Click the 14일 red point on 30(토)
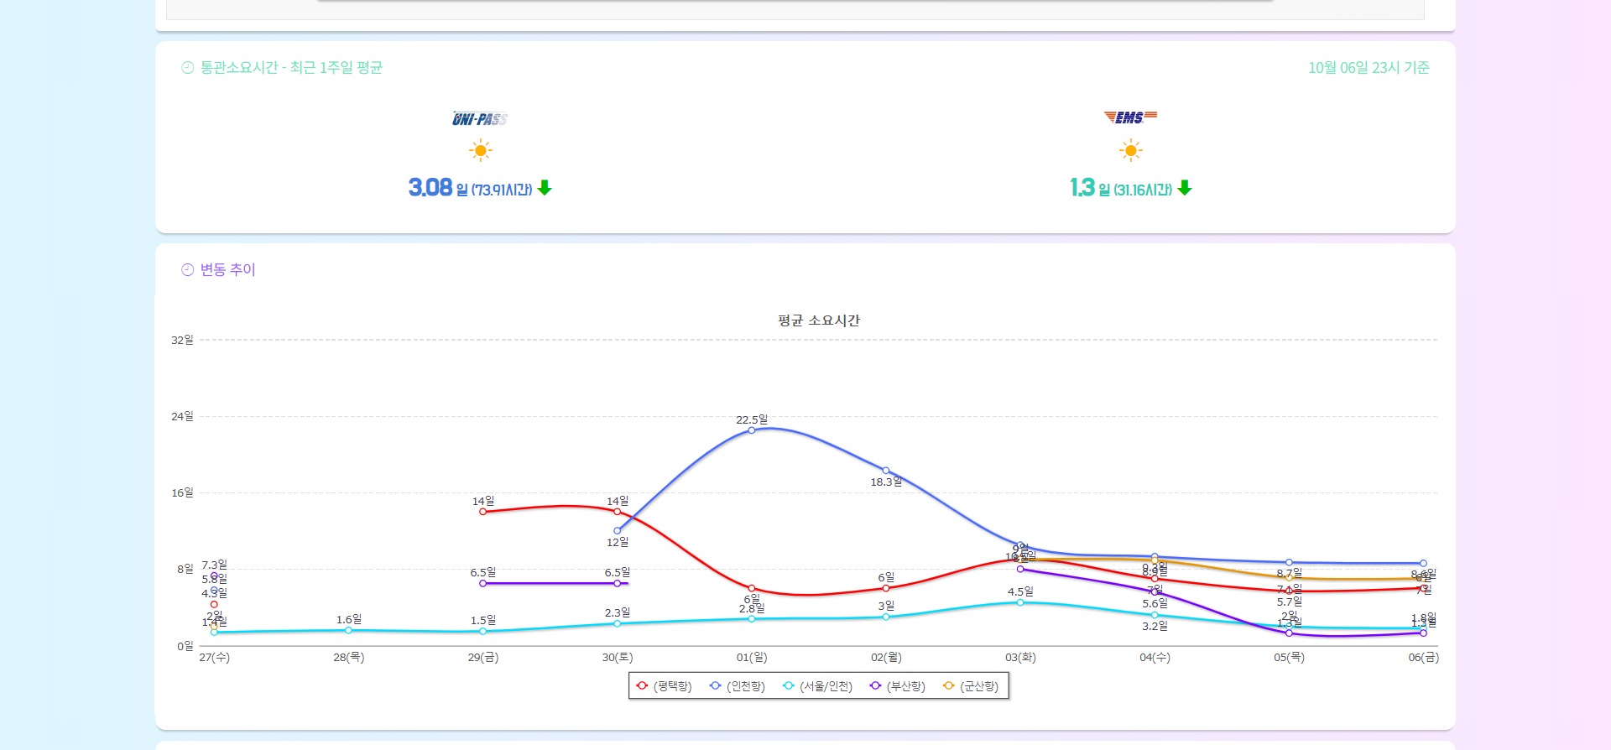 [x=618, y=512]
